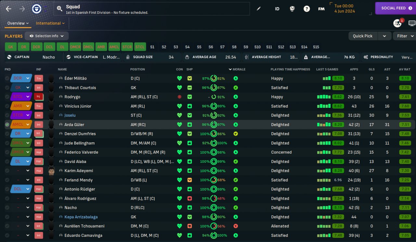The width and height of the screenshot is (416, 242).
Task: Expand the arrow next to Quick Pick
Action: tap(385, 36)
